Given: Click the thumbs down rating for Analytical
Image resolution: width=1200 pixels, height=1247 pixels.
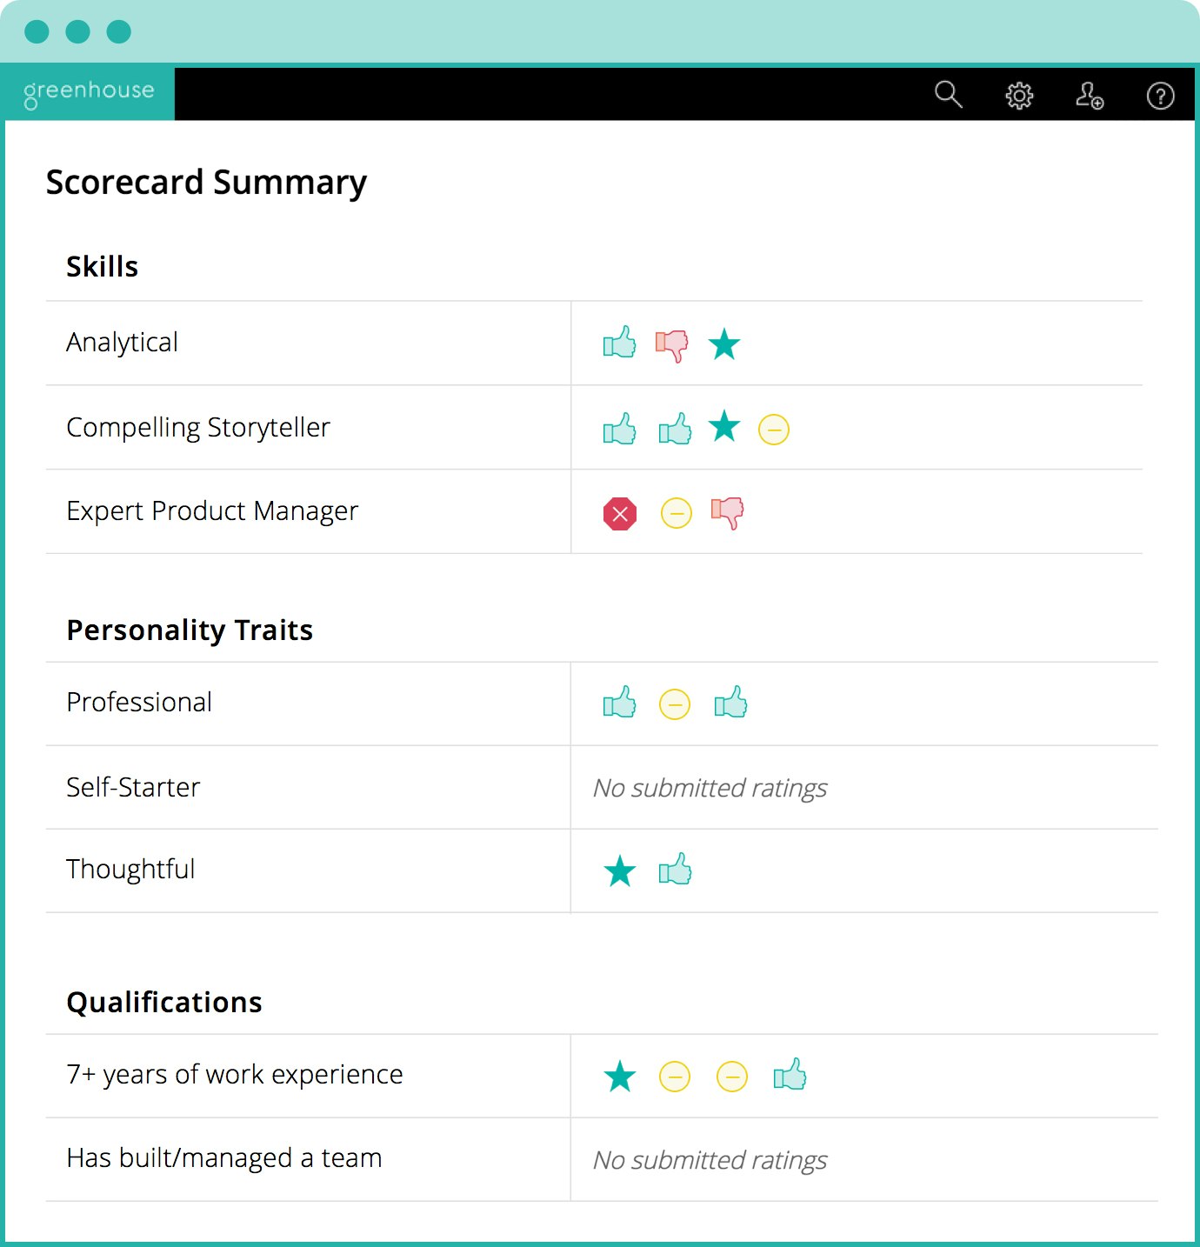Looking at the screenshot, I should pos(672,345).
